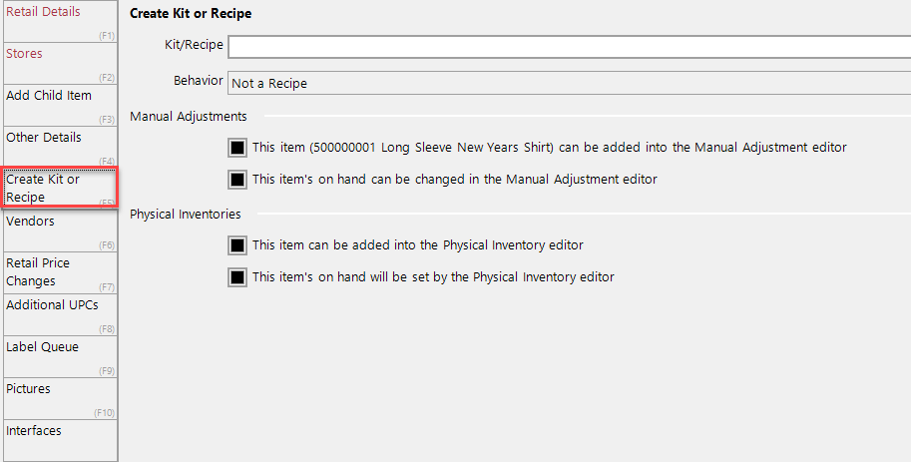Click the Create Kit or Recipe tab

point(61,188)
